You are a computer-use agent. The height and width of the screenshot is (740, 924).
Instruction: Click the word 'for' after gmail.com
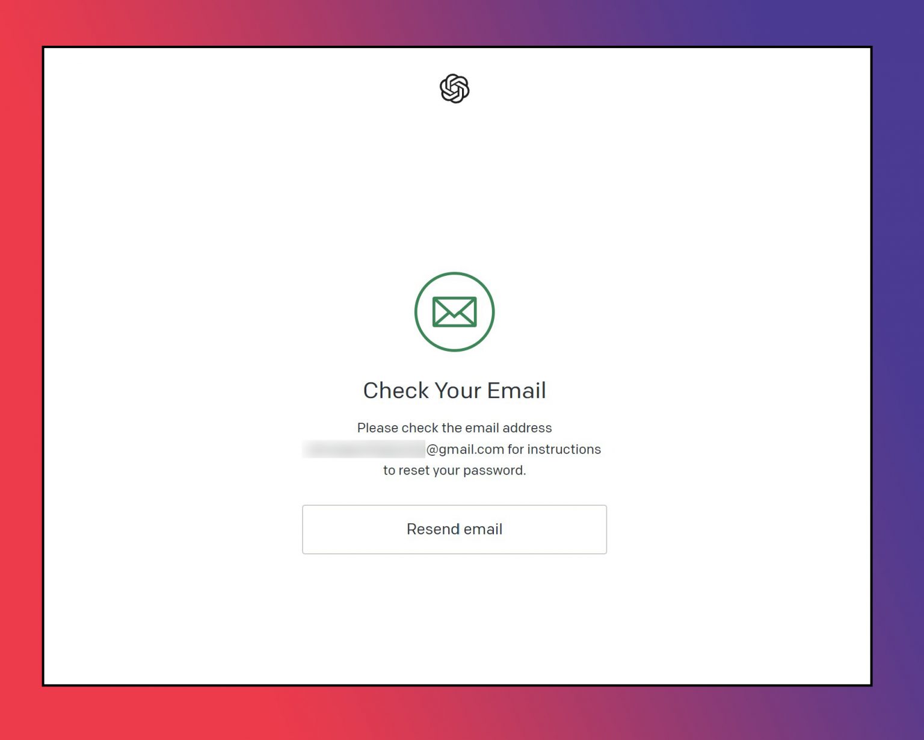pyautogui.click(x=516, y=449)
